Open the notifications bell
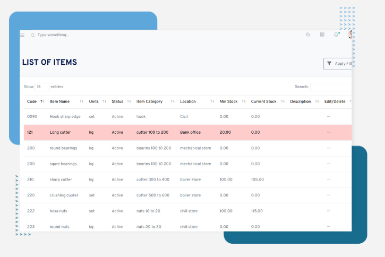Image resolution: width=385 pixels, height=257 pixels. [336, 35]
